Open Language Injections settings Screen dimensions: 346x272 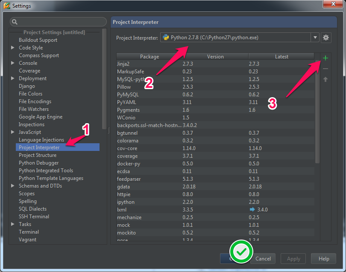(x=41, y=140)
